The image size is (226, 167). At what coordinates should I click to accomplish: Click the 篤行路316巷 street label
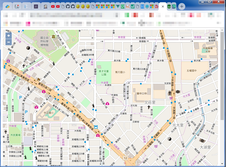pos(139,69)
